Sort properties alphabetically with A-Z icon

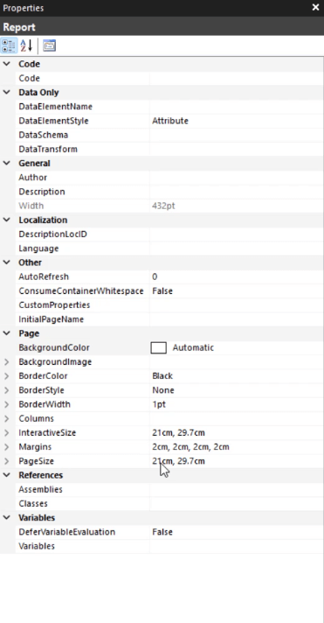point(26,45)
